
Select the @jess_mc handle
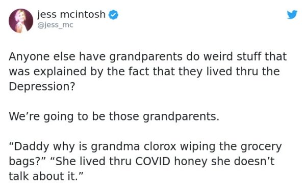pyautogui.click(x=55, y=25)
